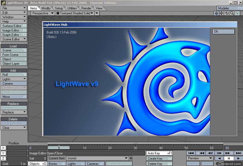The height and width of the screenshot is (166, 243).
Task: Open the Clear dropdown
Action: pyautogui.click(x=14, y=128)
